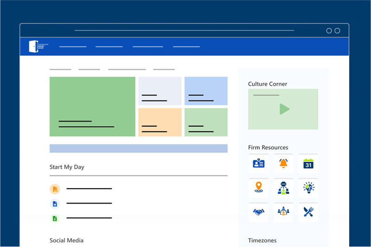This screenshot has height=247, width=371.
Task: Click the light blue banner bar above Start My Day
Action: (139, 148)
